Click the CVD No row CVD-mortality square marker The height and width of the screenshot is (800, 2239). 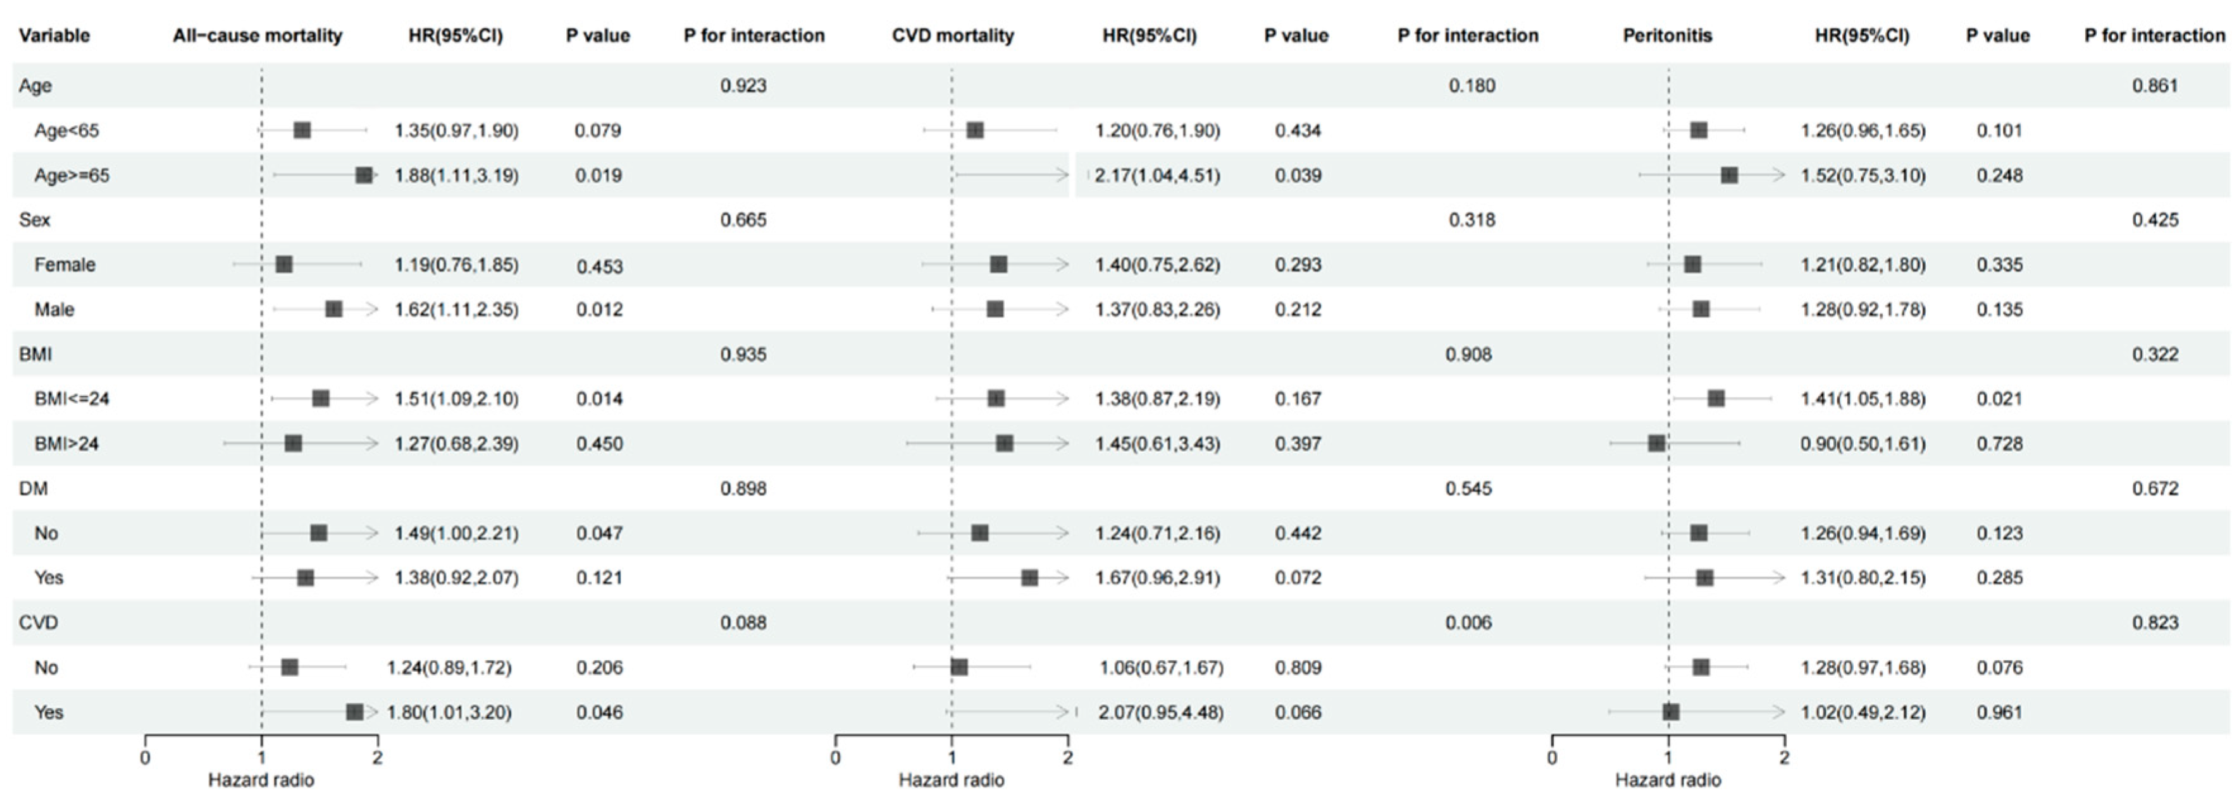coord(958,667)
